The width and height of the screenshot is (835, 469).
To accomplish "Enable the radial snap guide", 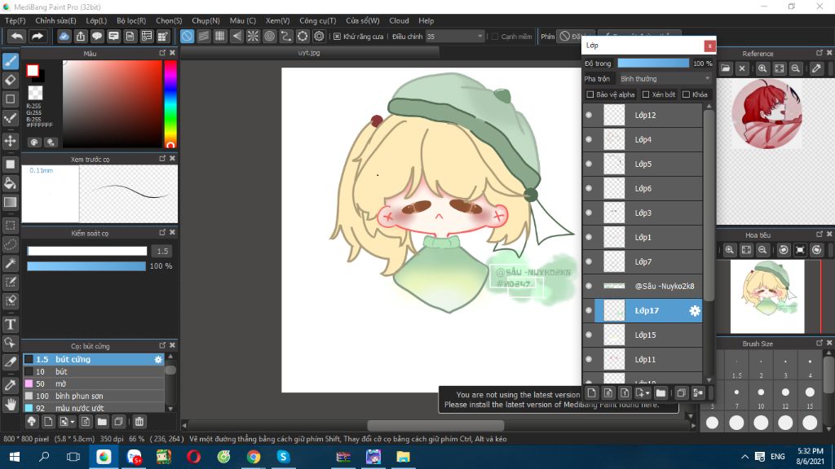I will tap(253, 36).
